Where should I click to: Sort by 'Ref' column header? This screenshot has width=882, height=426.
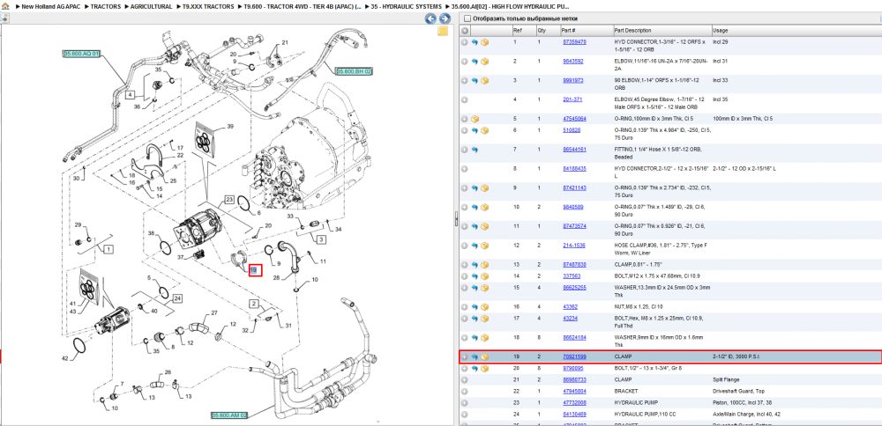click(x=517, y=30)
